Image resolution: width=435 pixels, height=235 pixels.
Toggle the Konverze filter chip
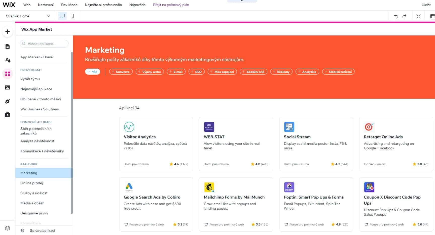pos(121,72)
